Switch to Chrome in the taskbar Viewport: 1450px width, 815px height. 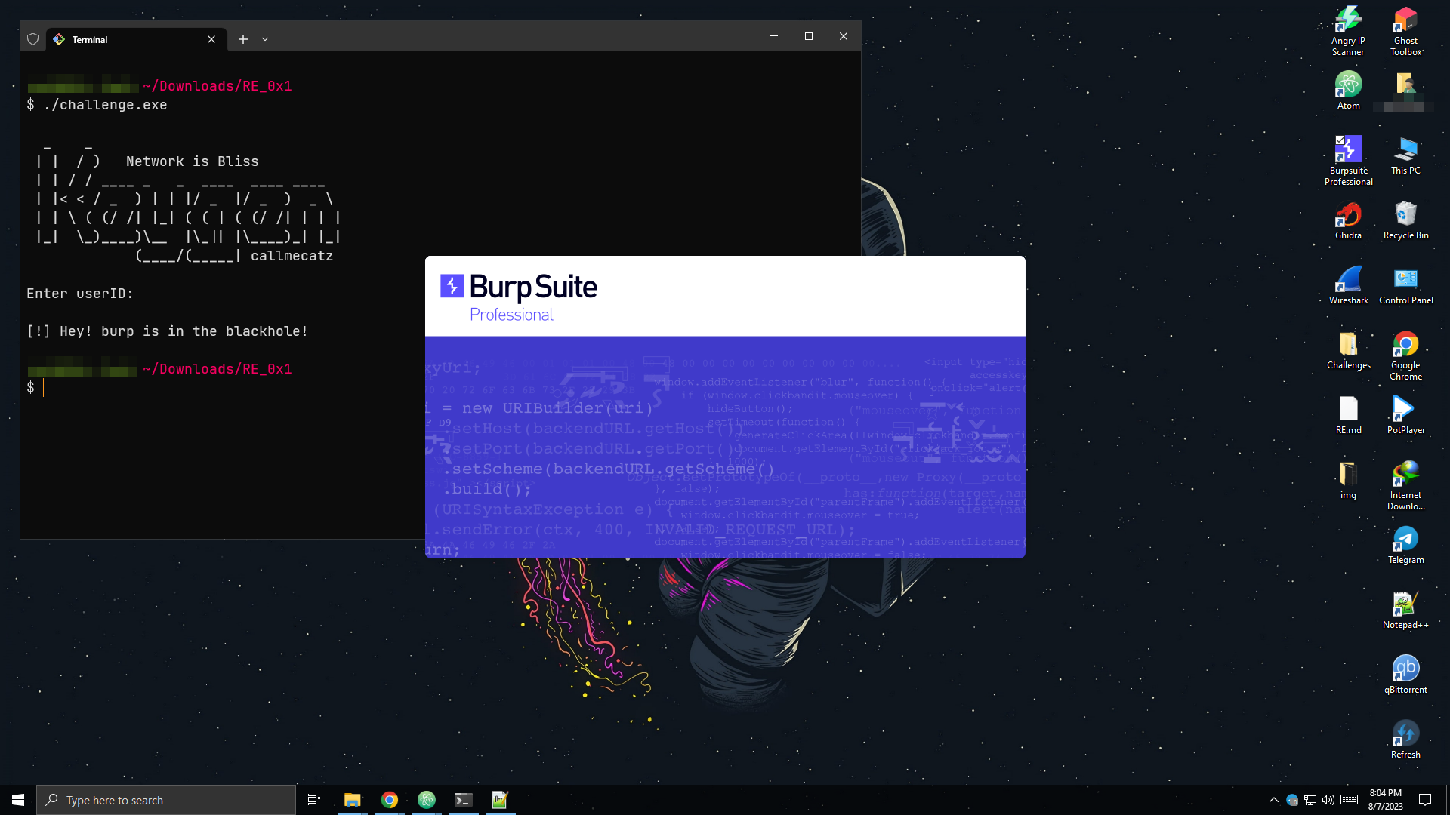[389, 800]
